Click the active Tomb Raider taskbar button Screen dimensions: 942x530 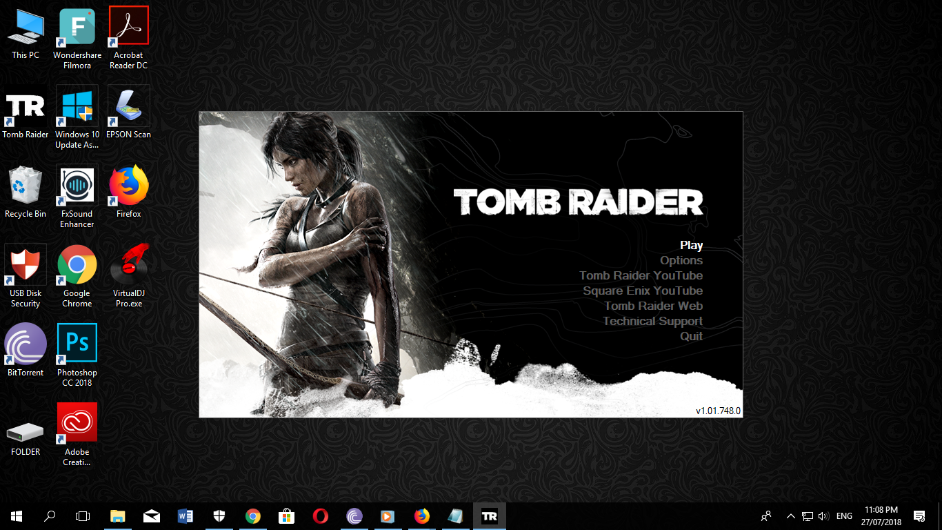click(490, 516)
